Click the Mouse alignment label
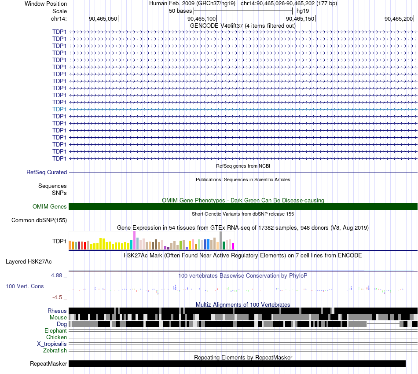418x374 pixels. [x=58, y=318]
